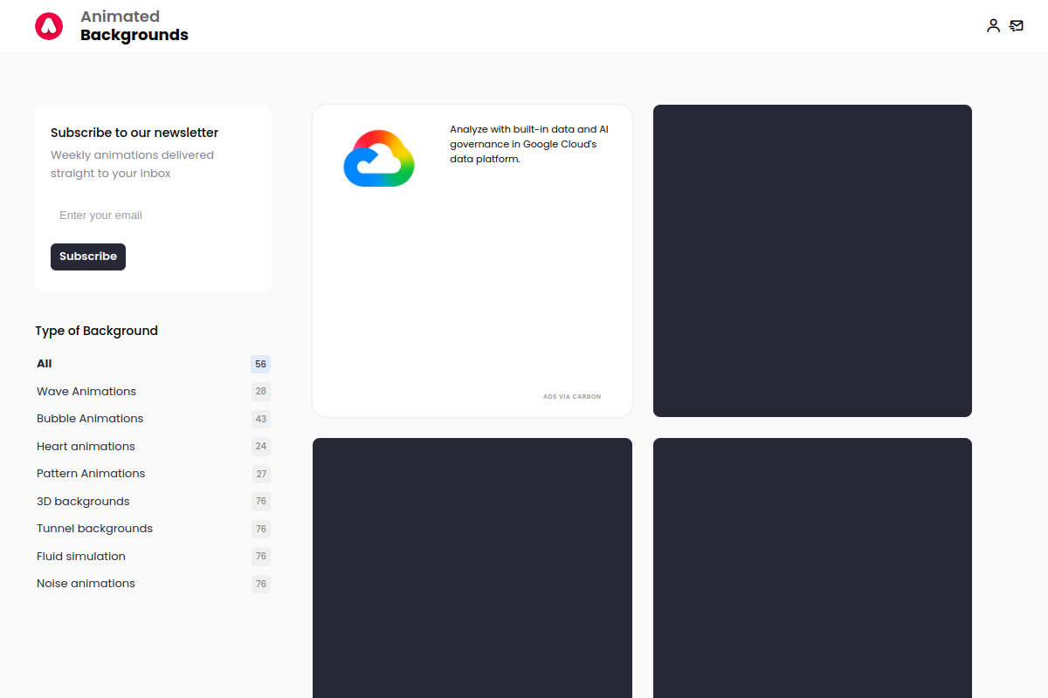Open the Google Cloud ad text link
Image resolution: width=1048 pixels, height=698 pixels.
529,145
